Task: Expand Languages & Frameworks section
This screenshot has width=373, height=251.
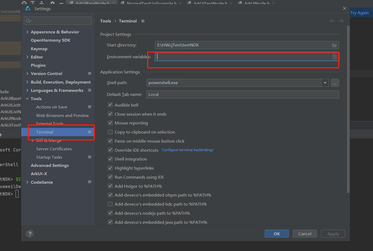Action: point(27,90)
